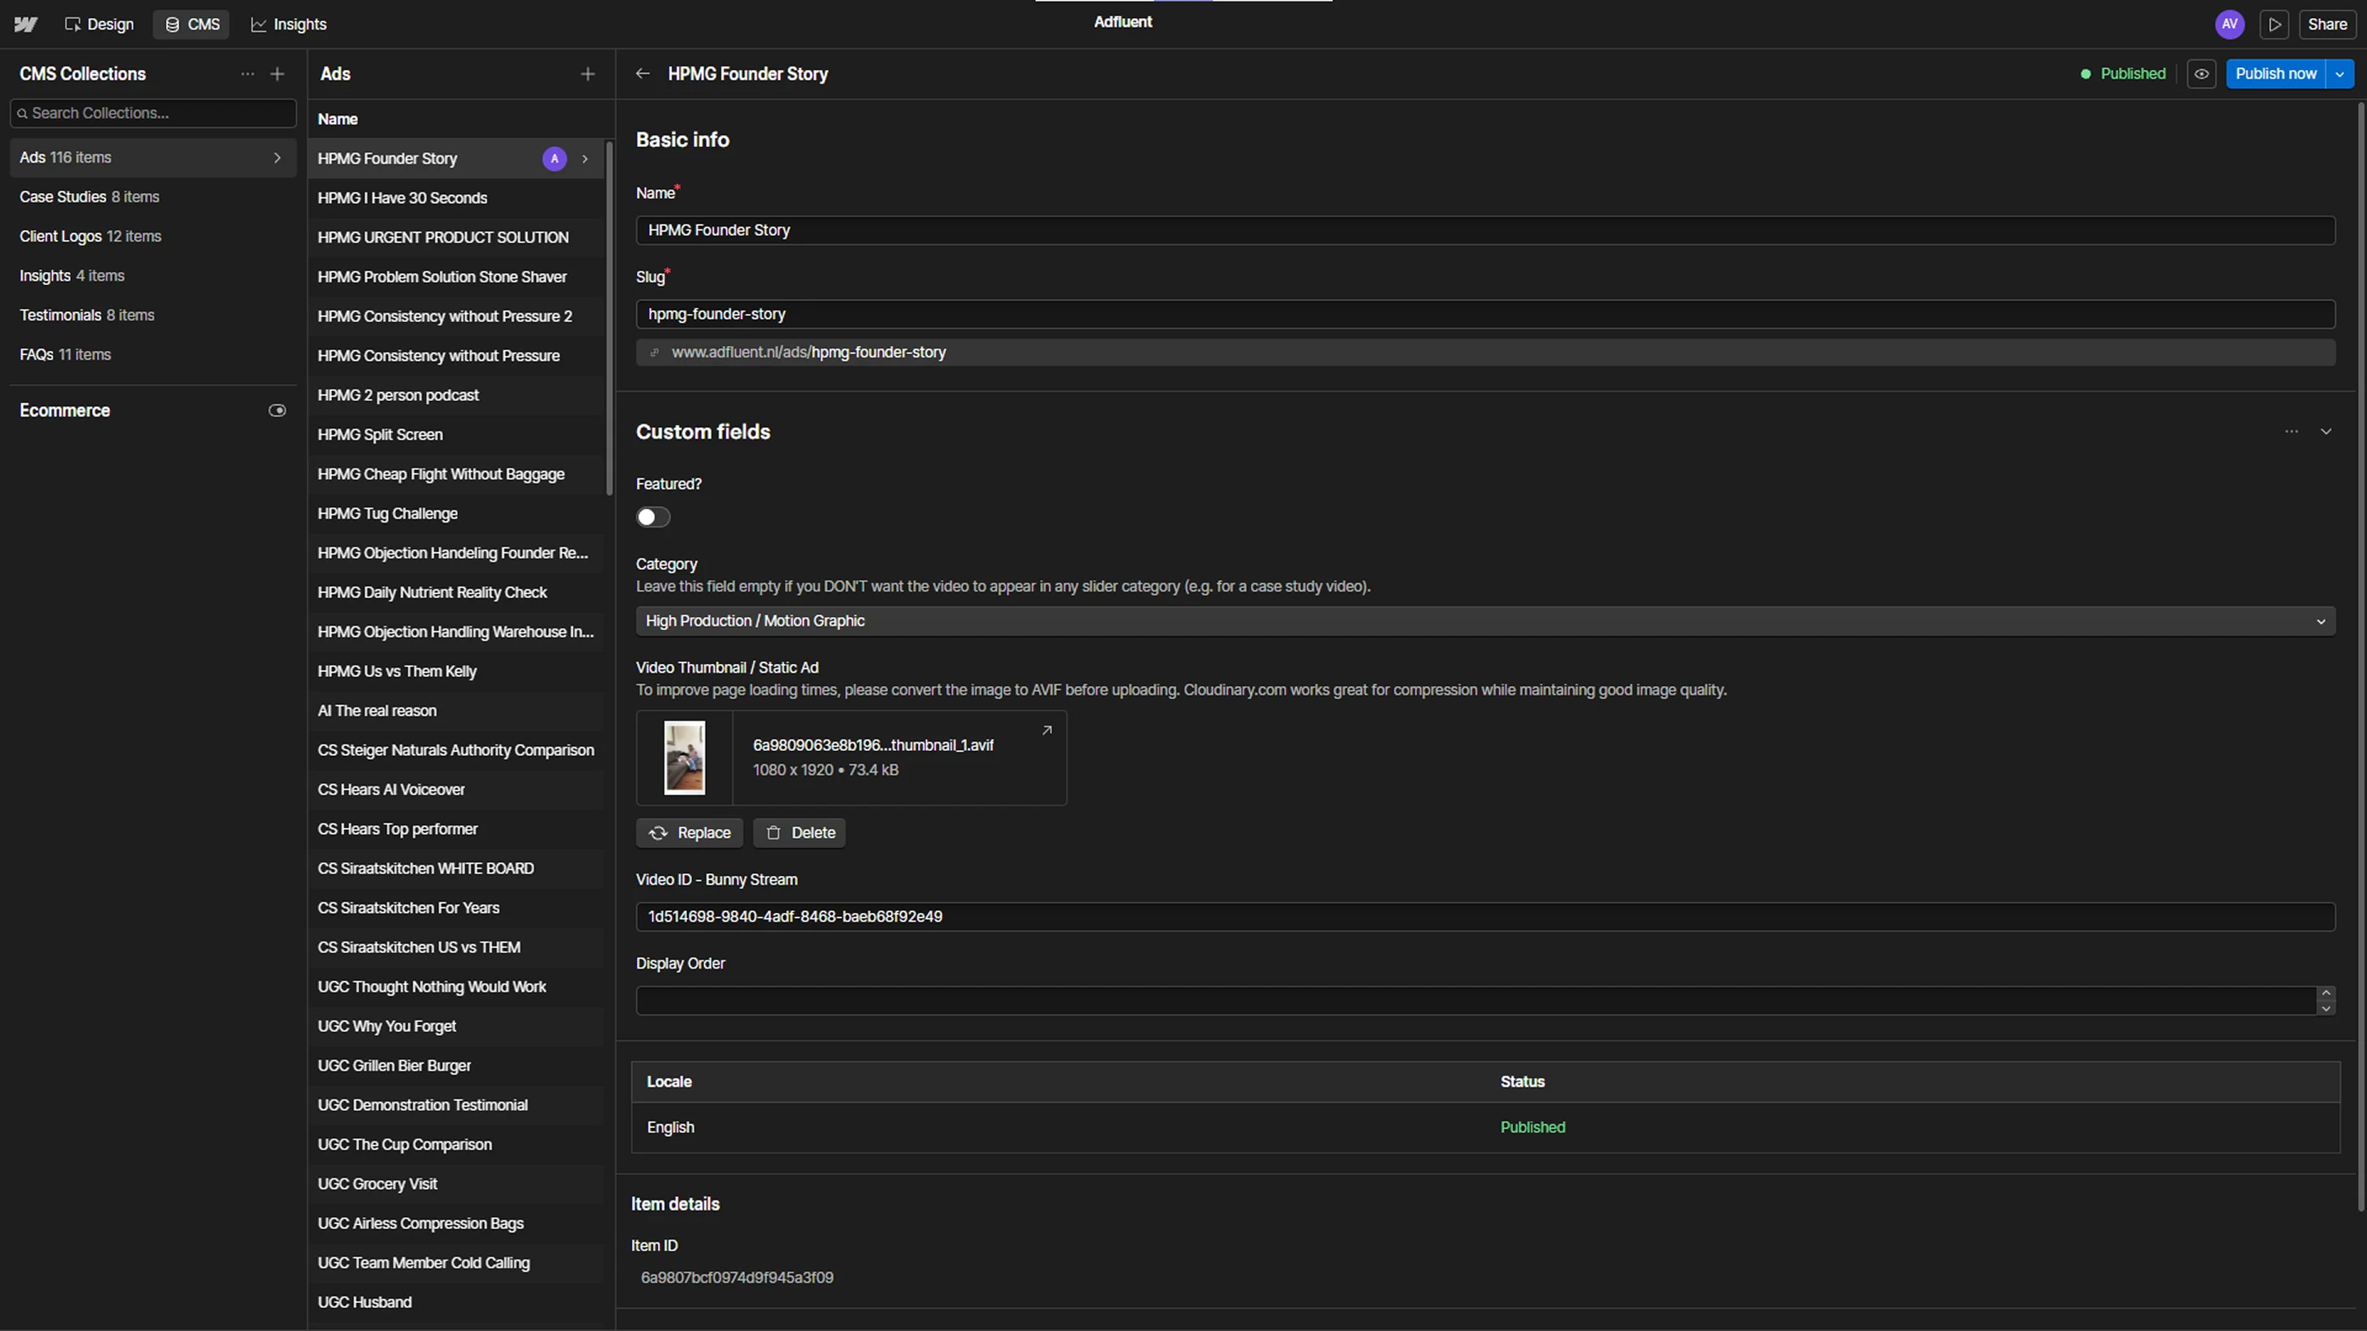Switch to the CMS tab
Viewport: 2367px width, 1331px height.
click(x=191, y=25)
